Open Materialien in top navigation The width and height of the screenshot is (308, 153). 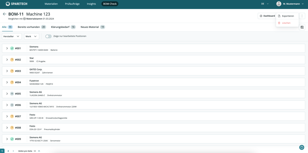coord(51,4)
